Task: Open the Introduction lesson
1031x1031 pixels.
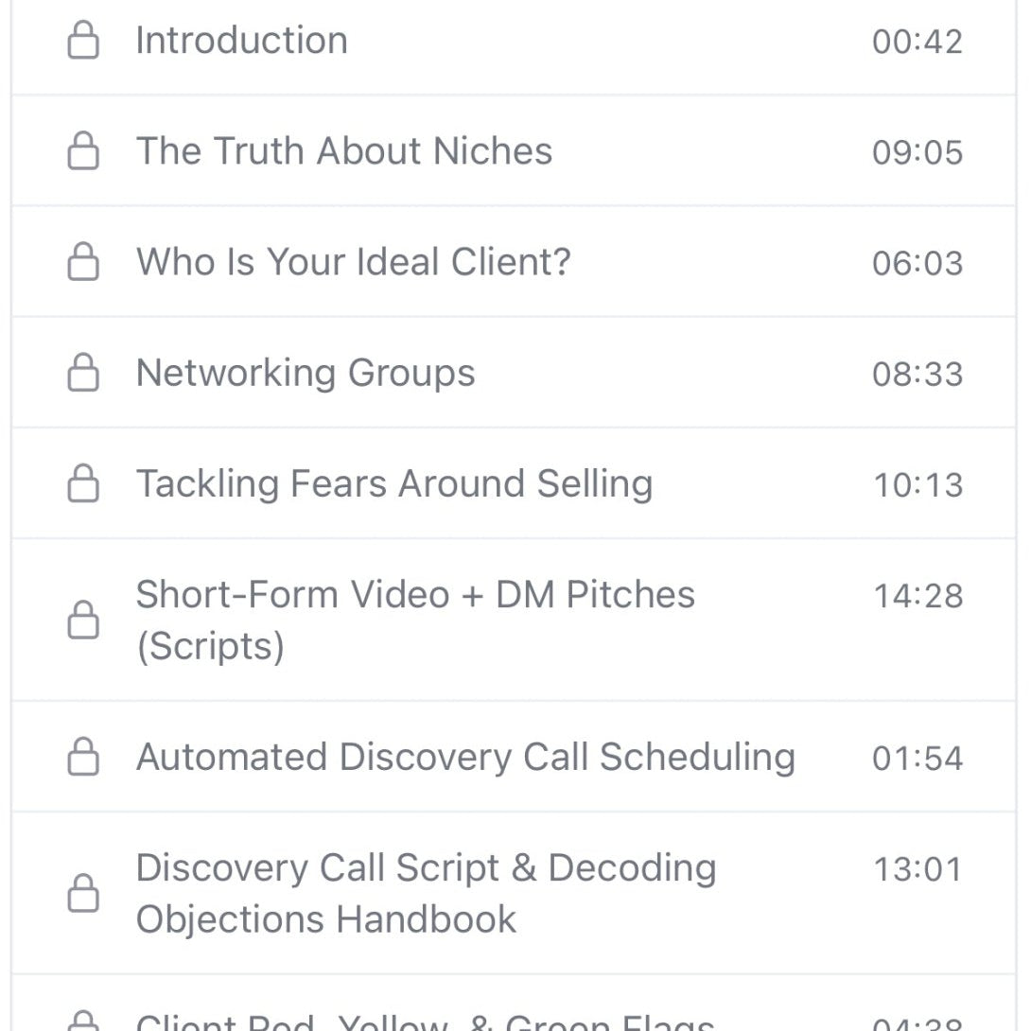Action: click(242, 40)
